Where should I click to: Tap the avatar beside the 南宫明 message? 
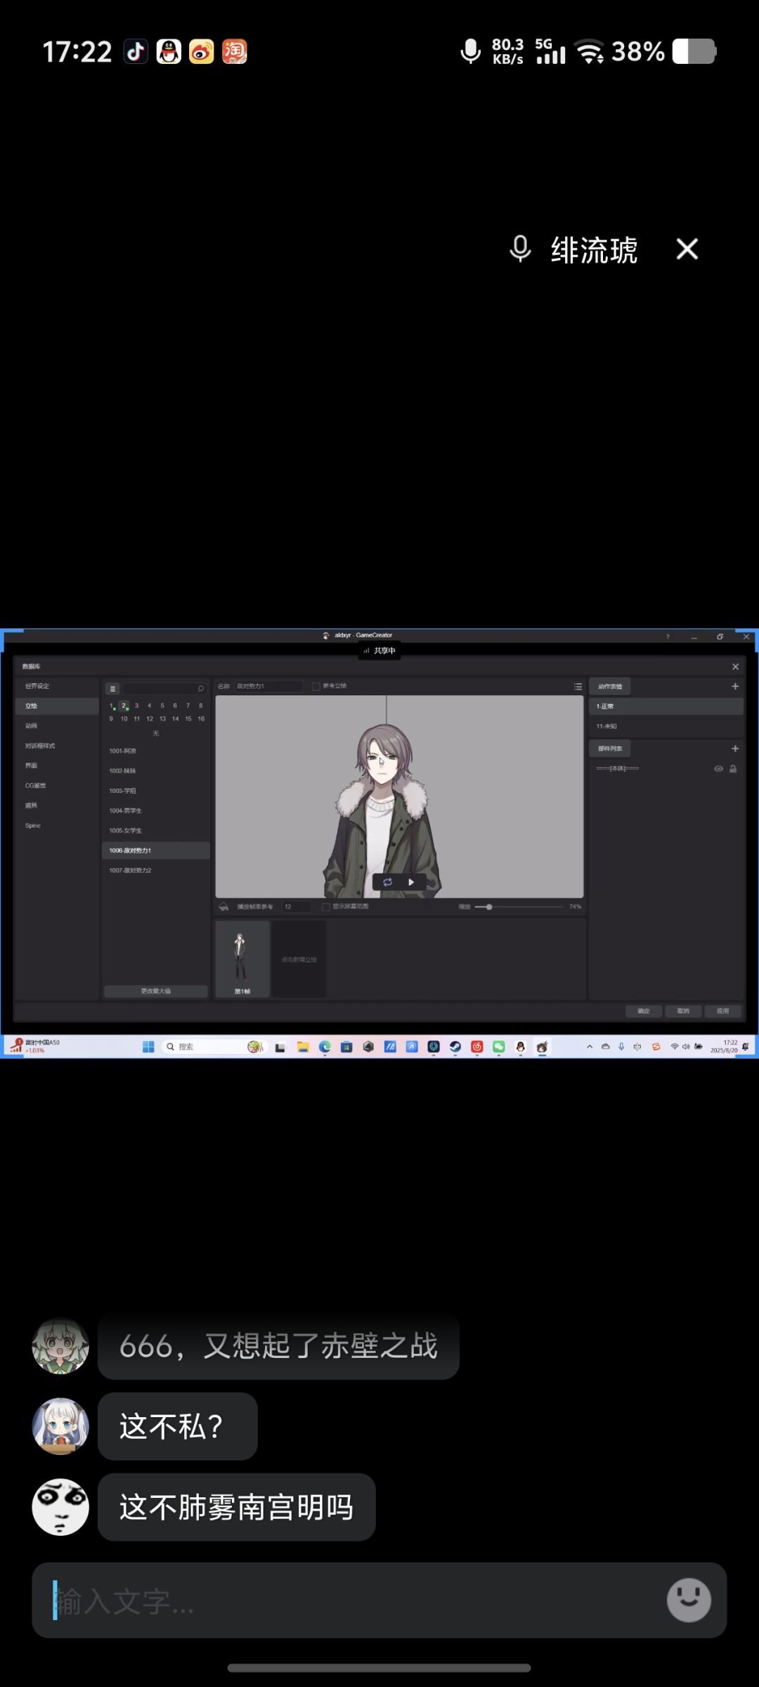60,1507
